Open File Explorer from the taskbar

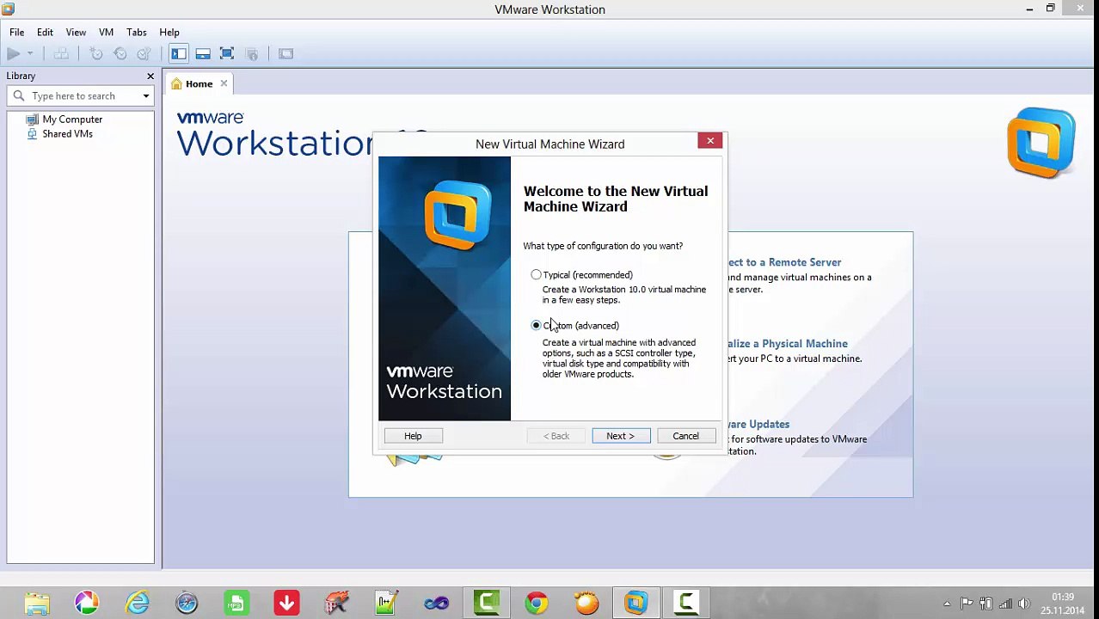coord(37,603)
